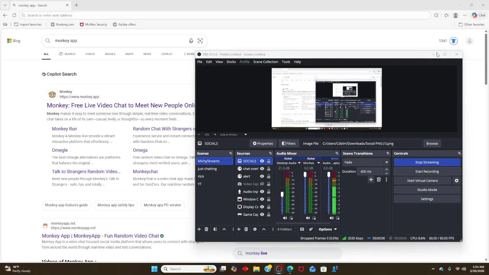Move source up with arrow icon
The width and height of the screenshot is (489, 275).
pyautogui.click(x=264, y=229)
